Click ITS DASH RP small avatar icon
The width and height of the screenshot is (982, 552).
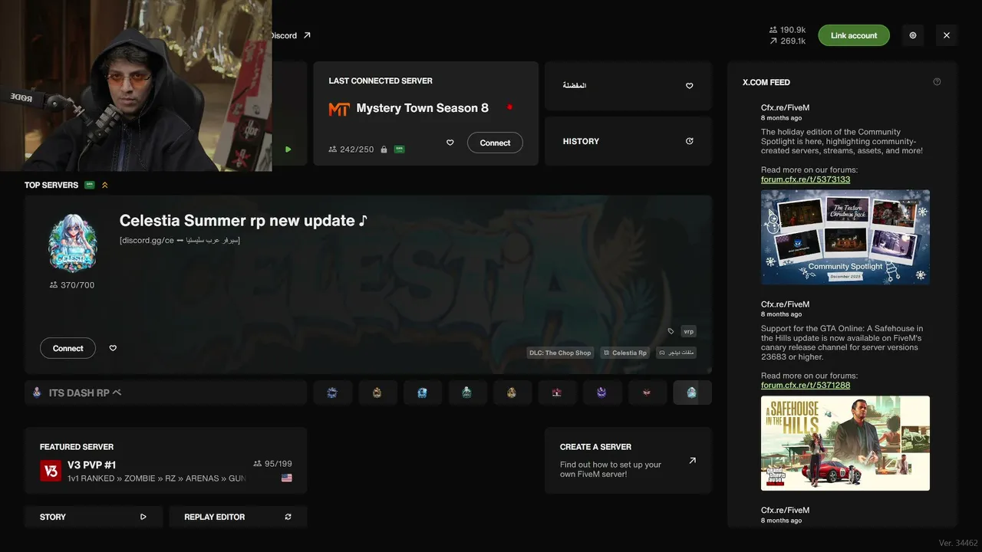coord(37,393)
